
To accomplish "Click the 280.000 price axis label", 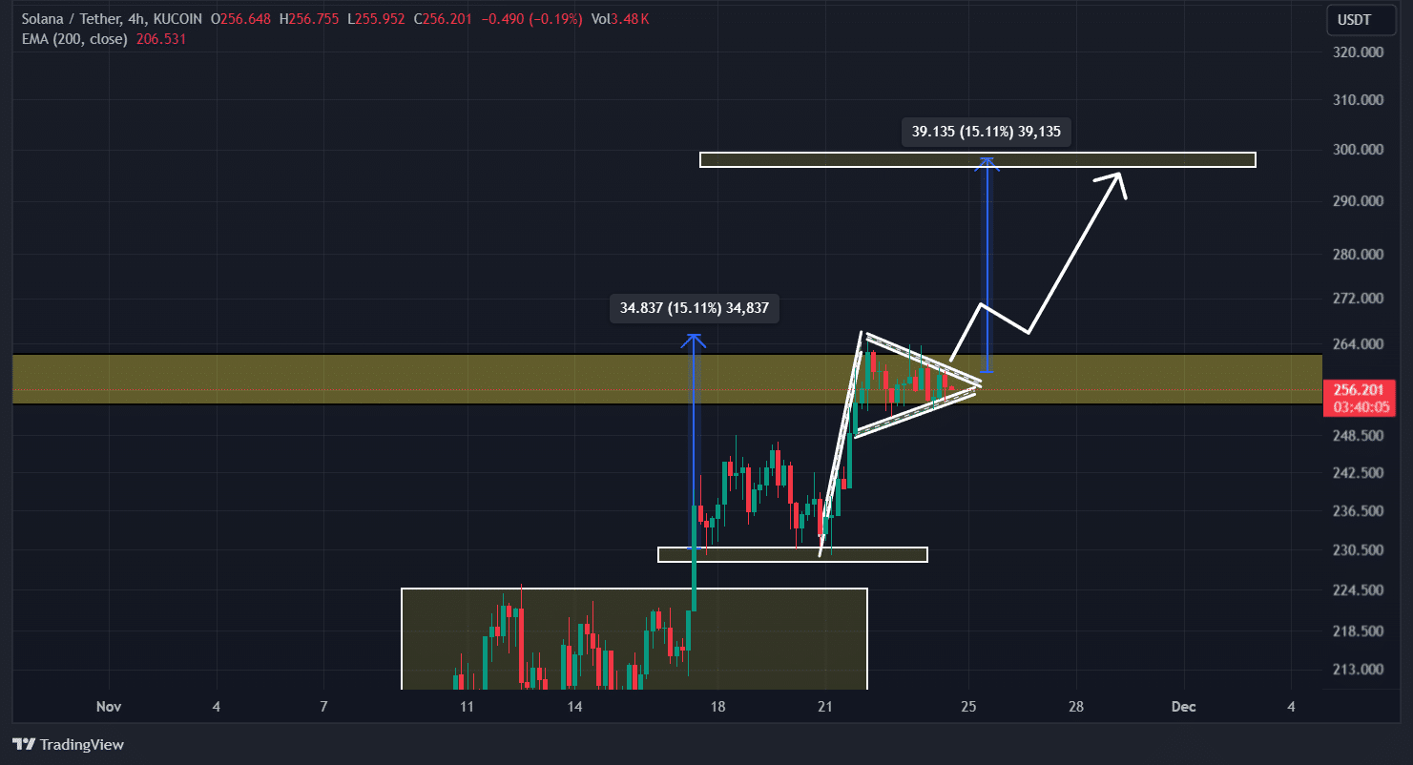I will click(x=1358, y=255).
